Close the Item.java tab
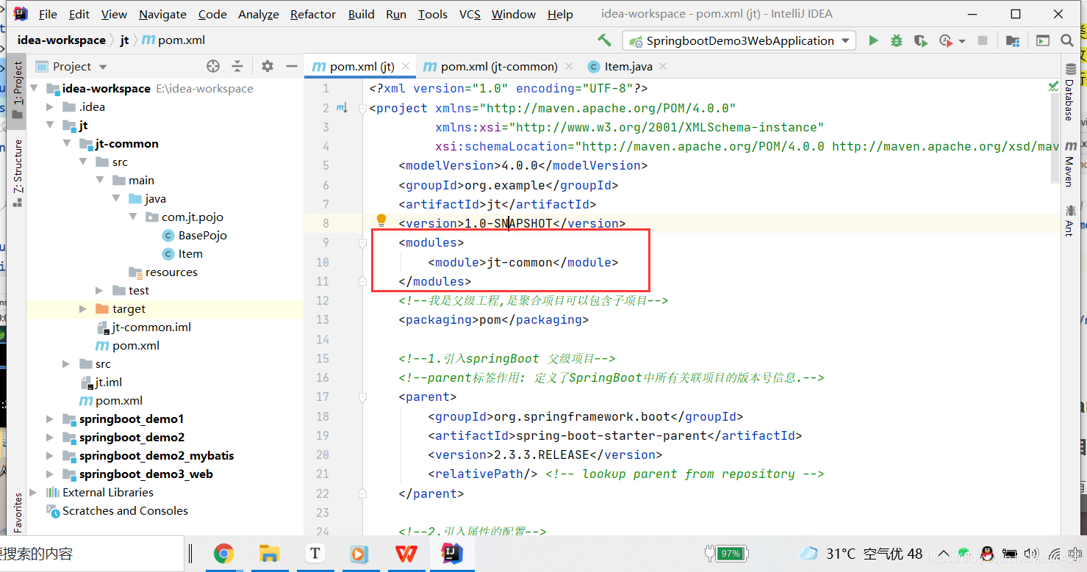This screenshot has width=1087, height=572. coord(662,66)
